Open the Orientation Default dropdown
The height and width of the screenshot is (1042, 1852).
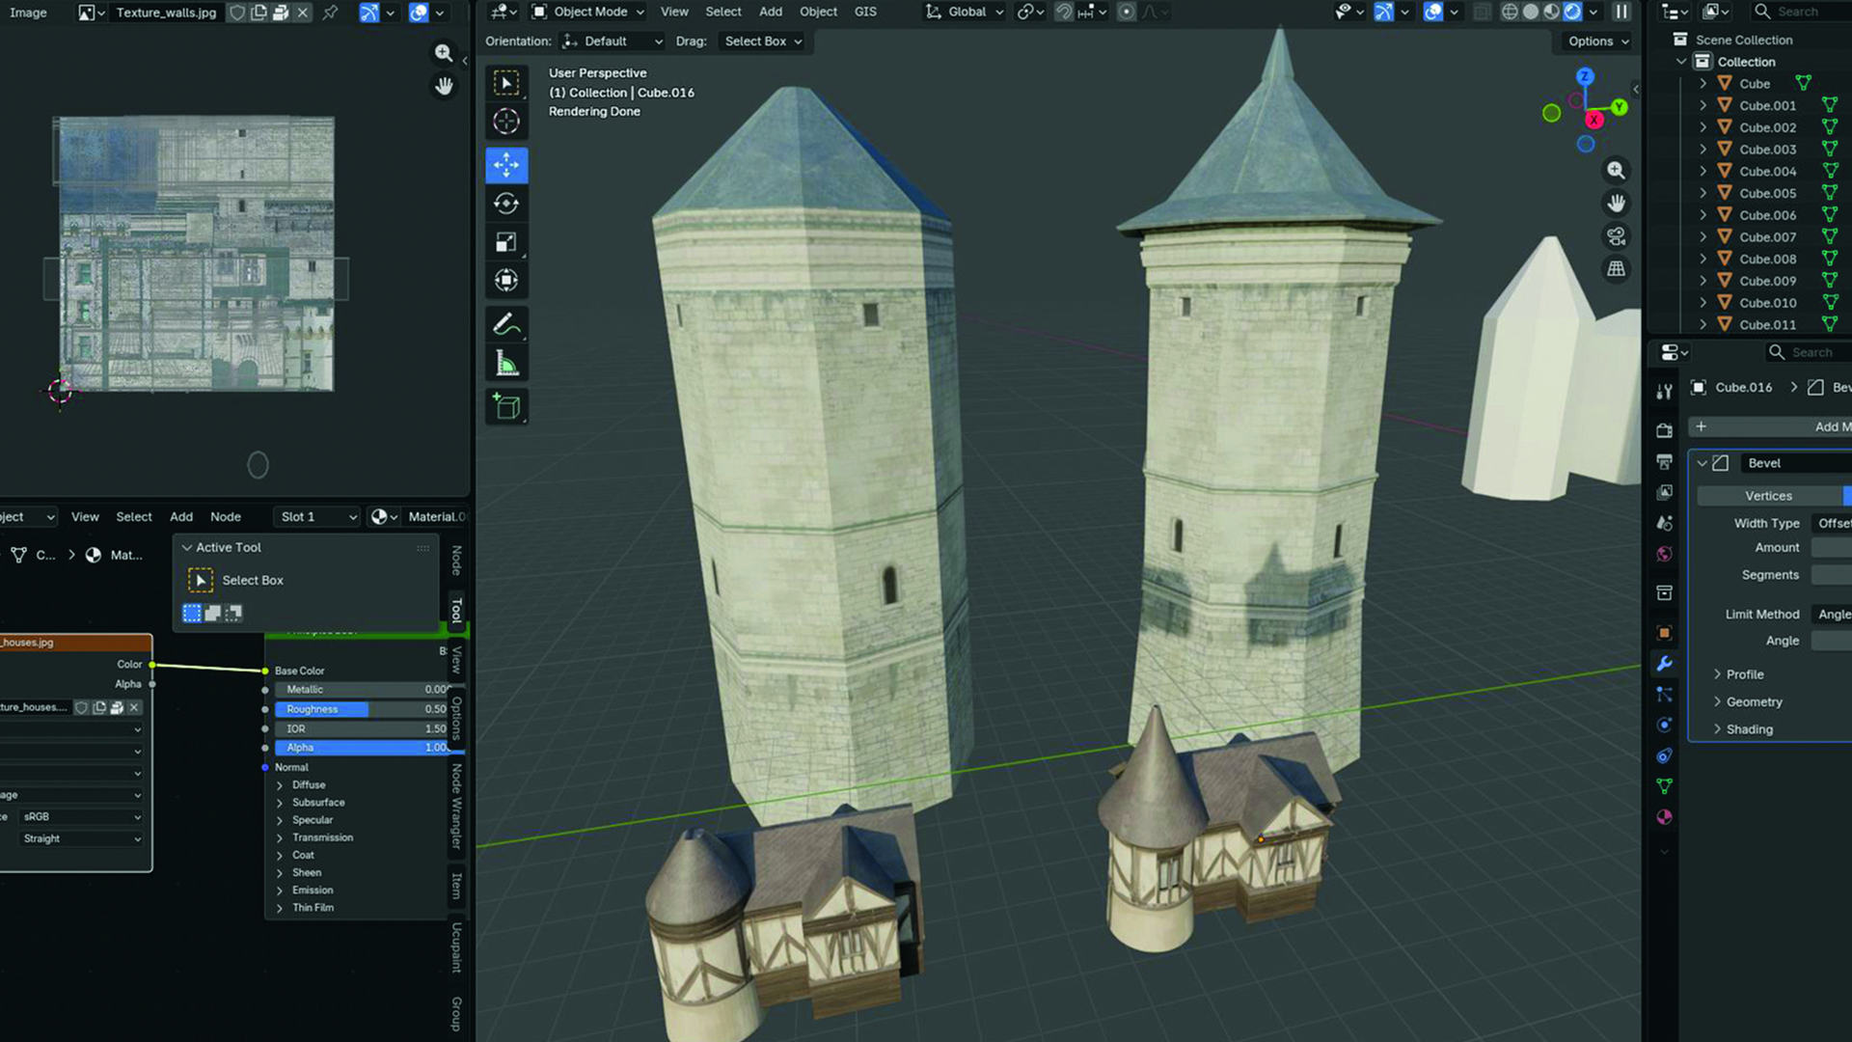coord(612,41)
